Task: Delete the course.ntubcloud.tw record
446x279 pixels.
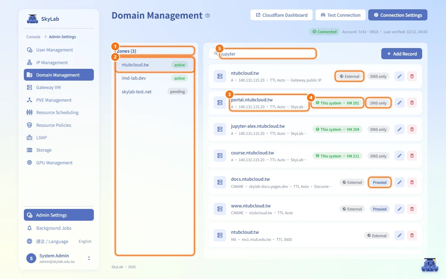Action: point(412,156)
